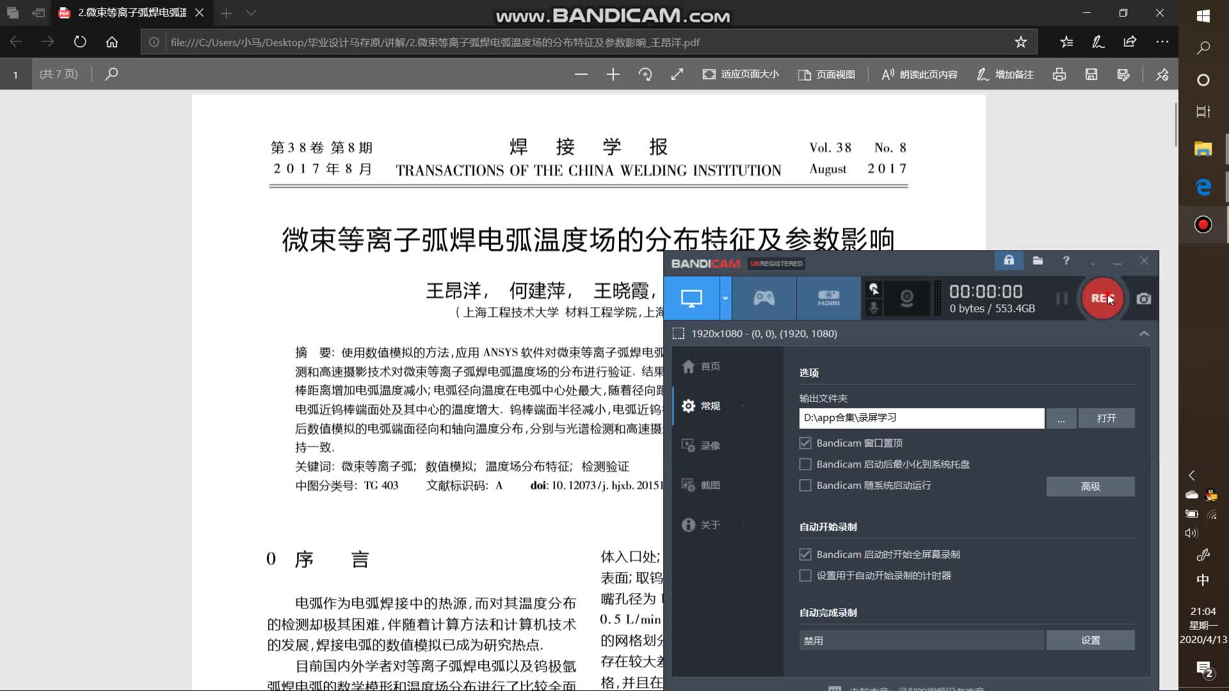Click the Save As icon in PDF toolbar

point(1123,74)
